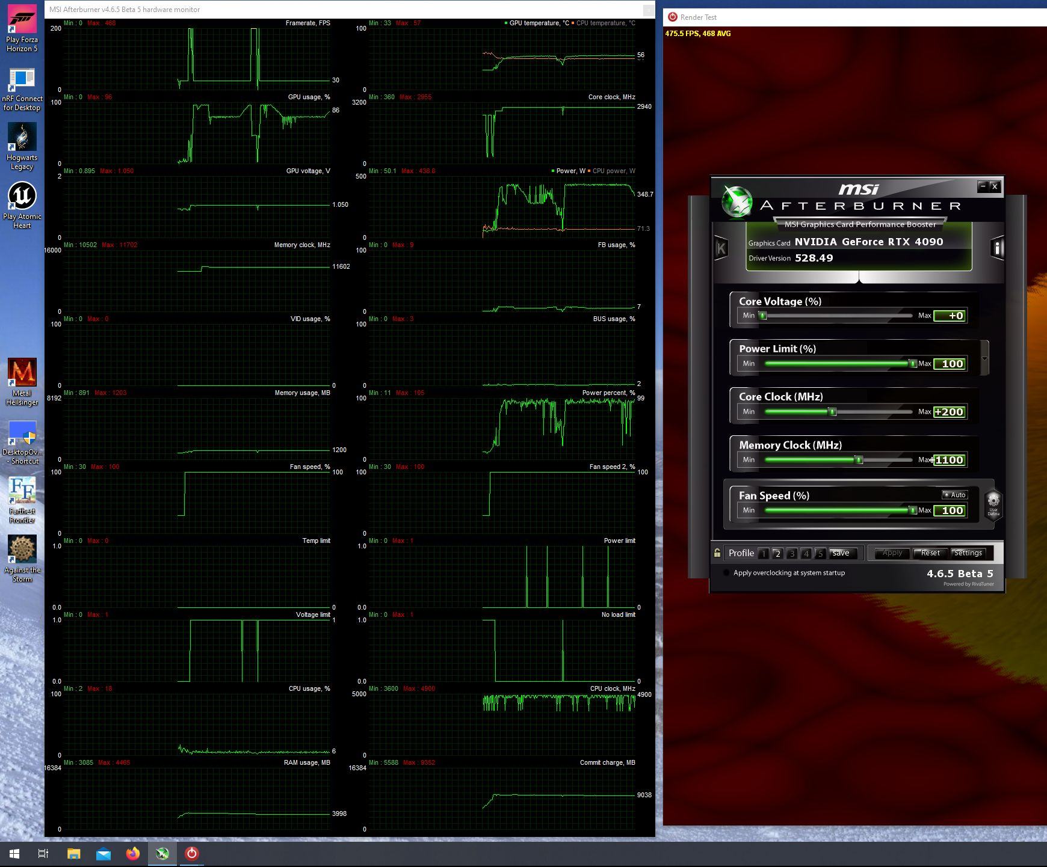Launch the Hogwarts Legacy desktop icon
The image size is (1047, 867).
pos(22,147)
